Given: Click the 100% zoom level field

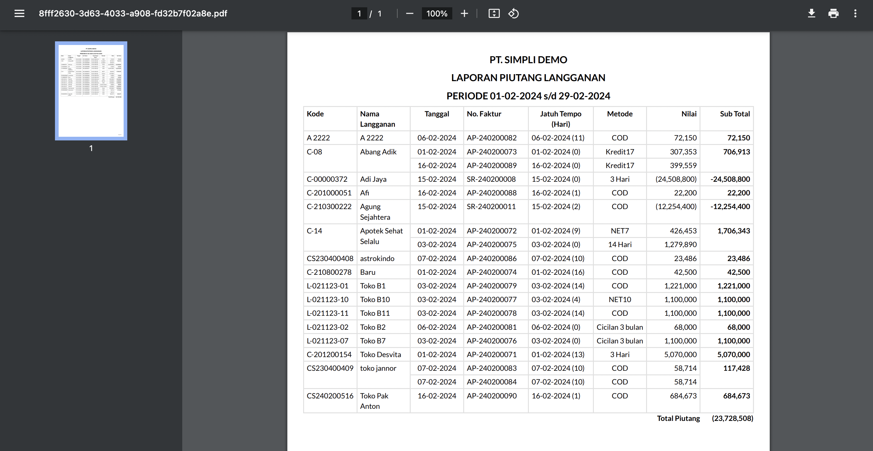Looking at the screenshot, I should click(436, 14).
